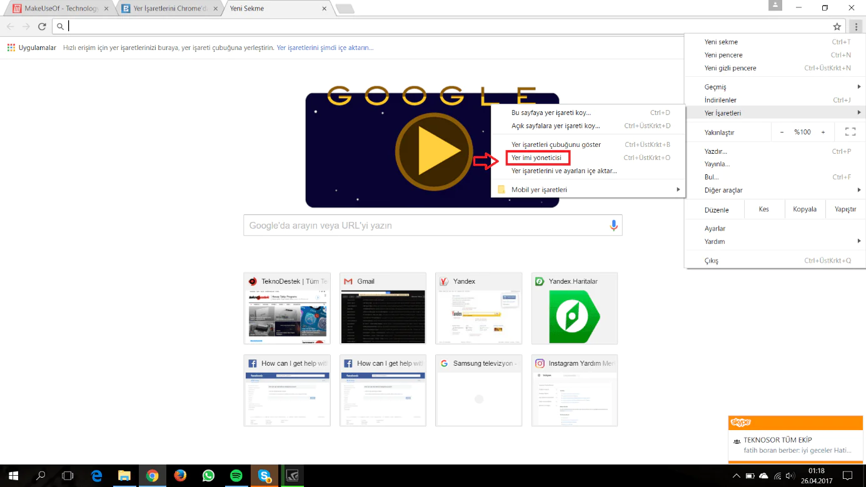Image resolution: width=866 pixels, height=487 pixels.
Task: Open Spotify from the taskbar
Action: click(236, 476)
